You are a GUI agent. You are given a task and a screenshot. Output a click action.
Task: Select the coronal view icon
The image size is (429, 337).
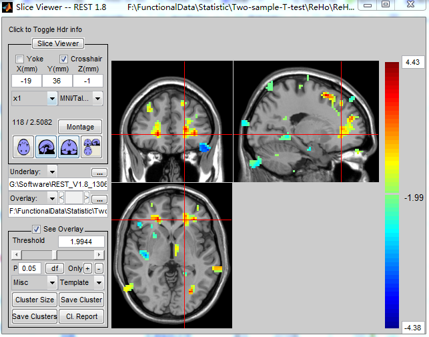[69, 147]
